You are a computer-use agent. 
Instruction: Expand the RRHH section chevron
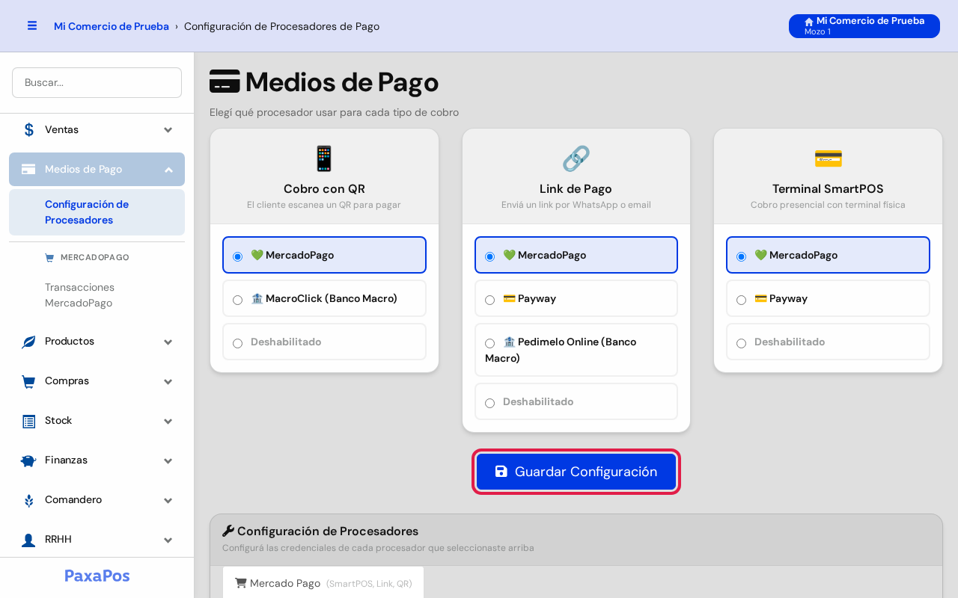(x=168, y=540)
